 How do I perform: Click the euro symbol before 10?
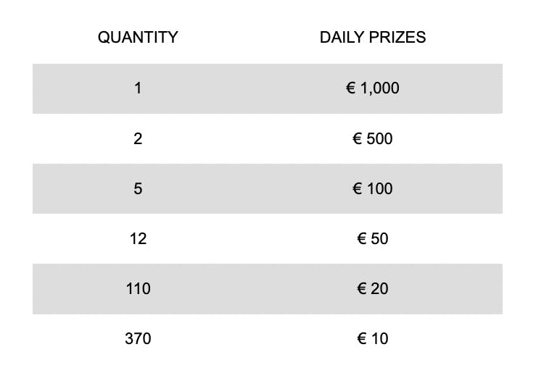(x=362, y=338)
